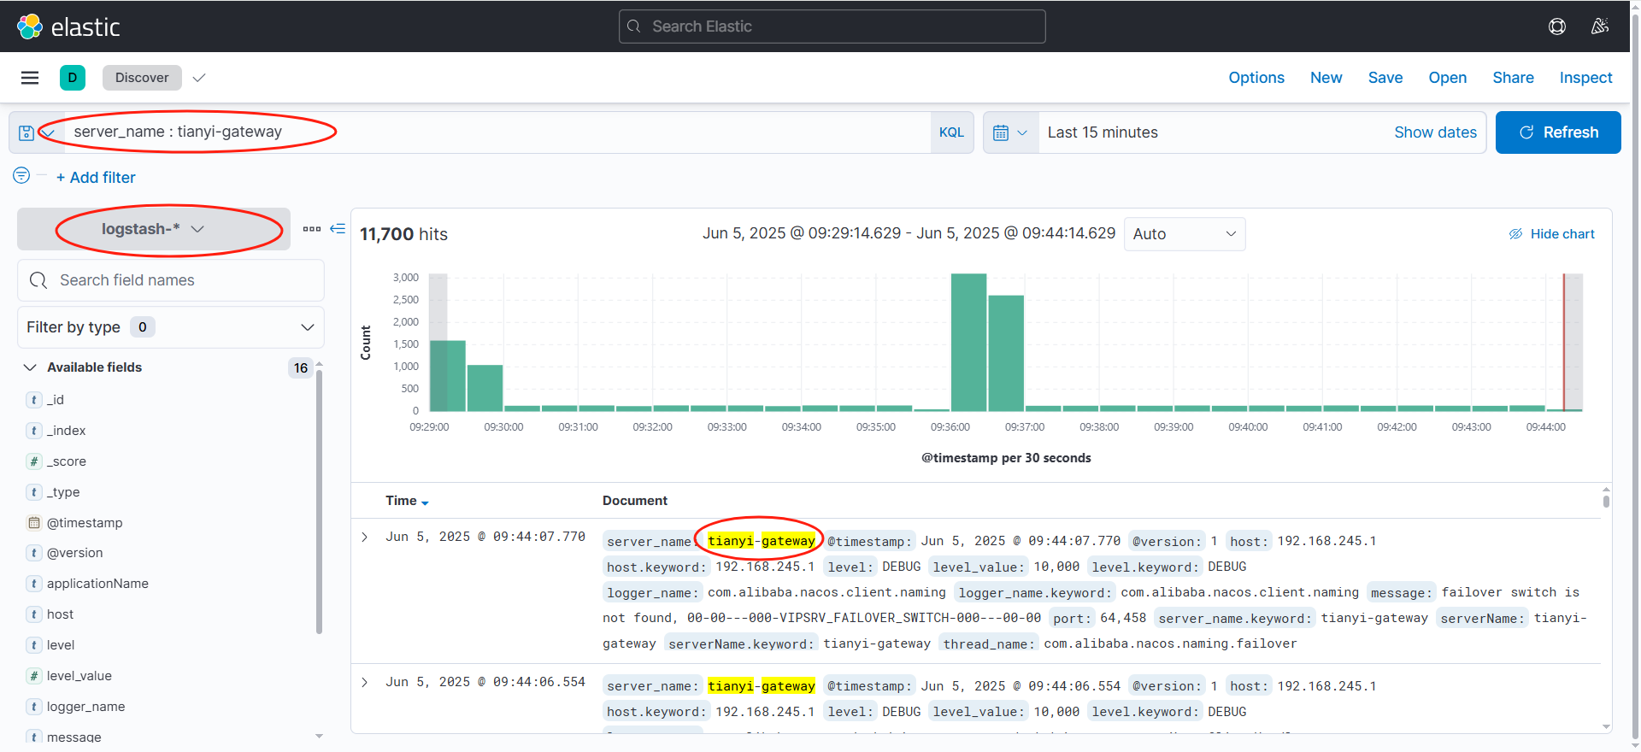
Task: Open the saved queries disk icon
Action: [x=26, y=132]
